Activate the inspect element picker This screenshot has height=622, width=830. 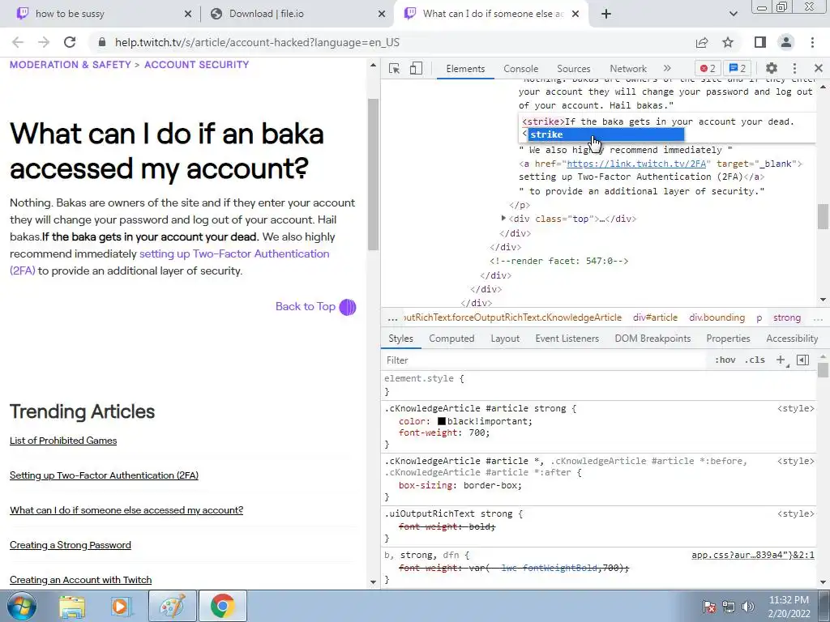394,68
